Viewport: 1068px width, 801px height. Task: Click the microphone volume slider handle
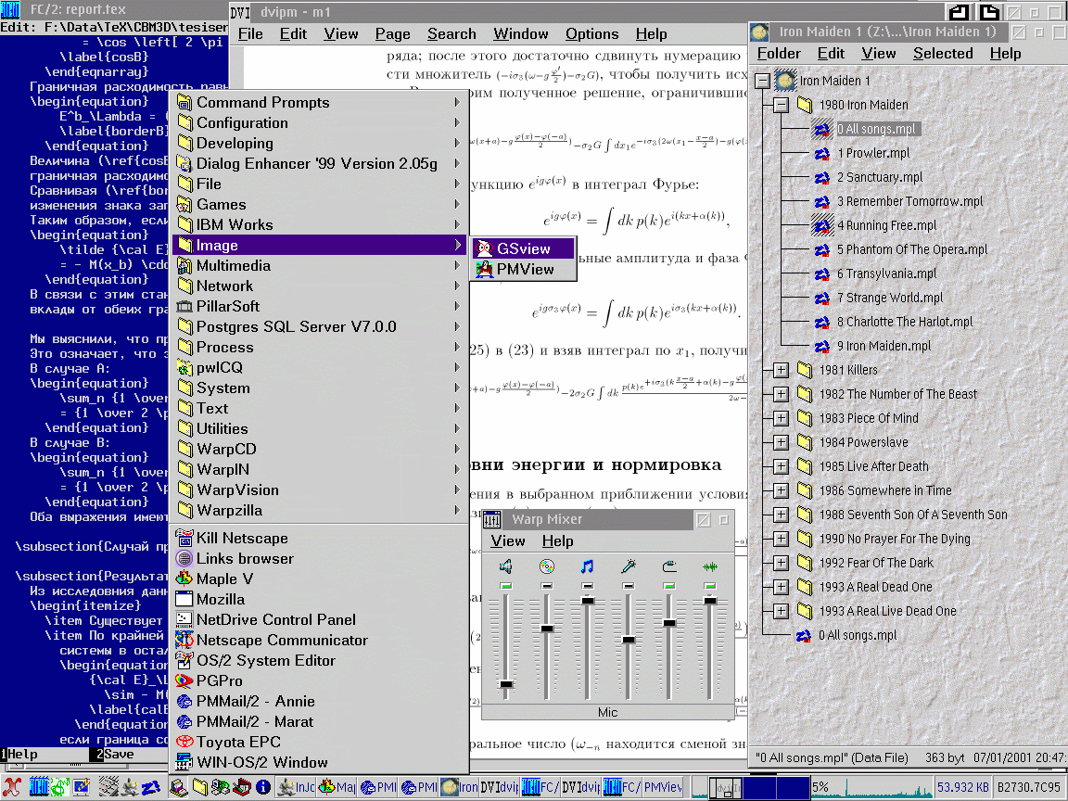(628, 640)
